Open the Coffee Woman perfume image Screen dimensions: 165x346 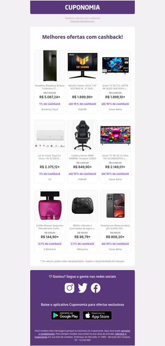(x=49, y=206)
